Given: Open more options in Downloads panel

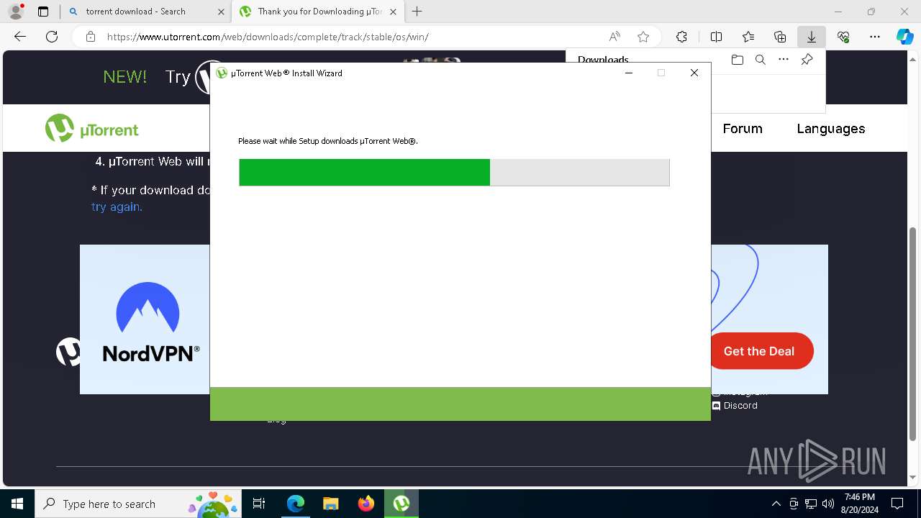Looking at the screenshot, I should 784,60.
